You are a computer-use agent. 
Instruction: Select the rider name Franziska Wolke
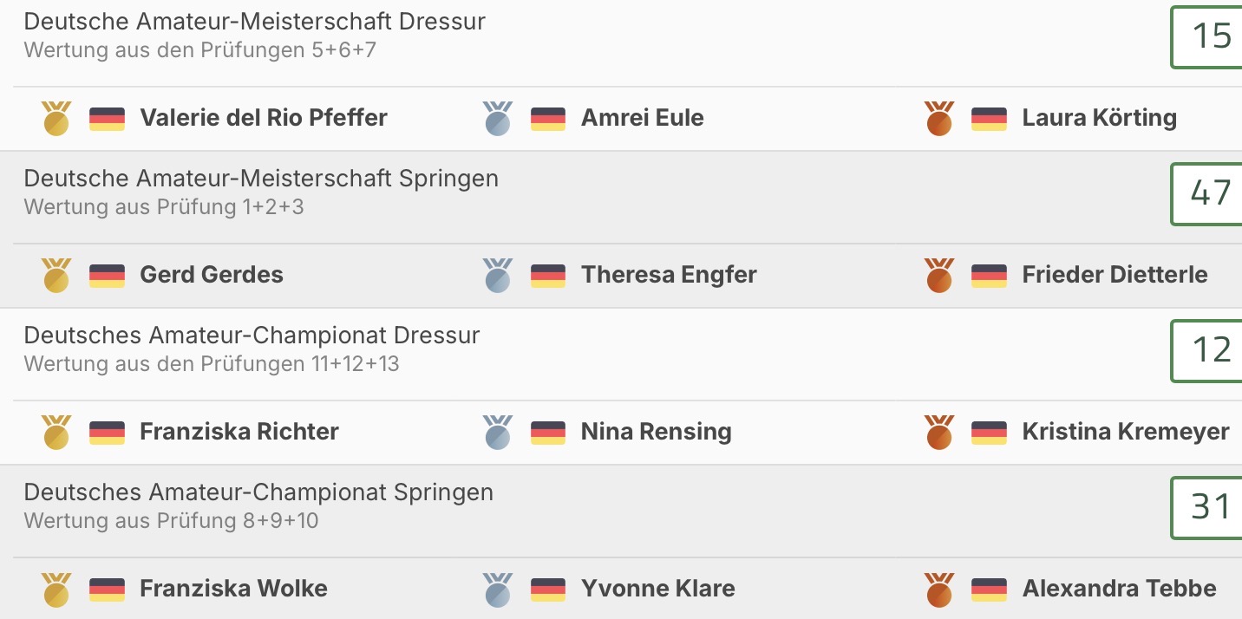pyautogui.click(x=234, y=589)
